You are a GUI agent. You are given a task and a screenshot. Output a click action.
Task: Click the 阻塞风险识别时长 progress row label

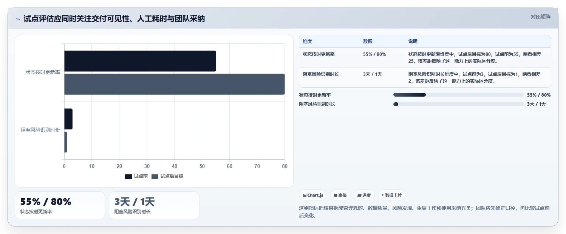pos(317,104)
